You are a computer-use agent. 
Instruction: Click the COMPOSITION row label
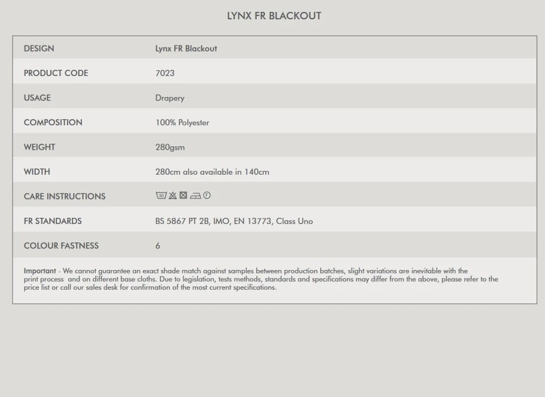pyautogui.click(x=53, y=123)
